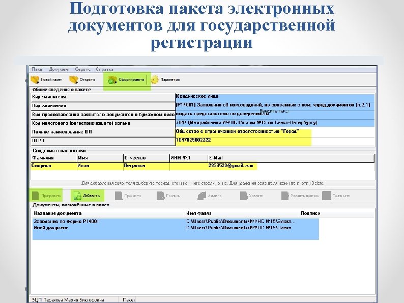This screenshot has height=303, width=404.
Task: Open the Документ menu
Action: [59, 69]
